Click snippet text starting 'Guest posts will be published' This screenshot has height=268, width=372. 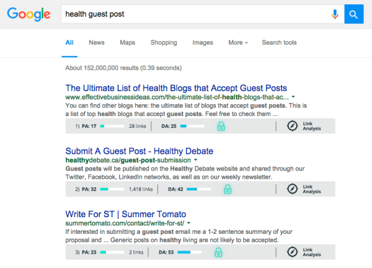(x=185, y=173)
